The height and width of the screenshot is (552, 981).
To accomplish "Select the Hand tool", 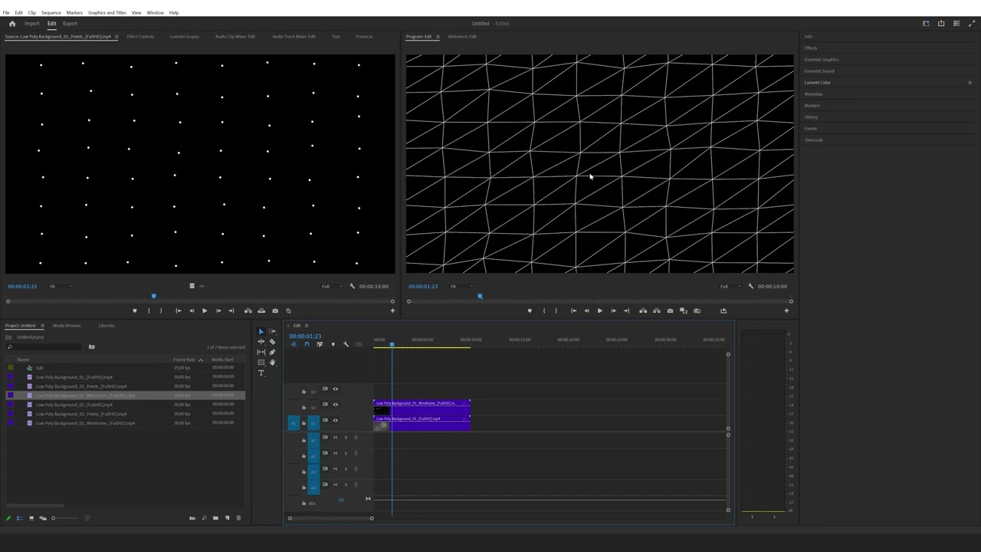I will click(272, 362).
